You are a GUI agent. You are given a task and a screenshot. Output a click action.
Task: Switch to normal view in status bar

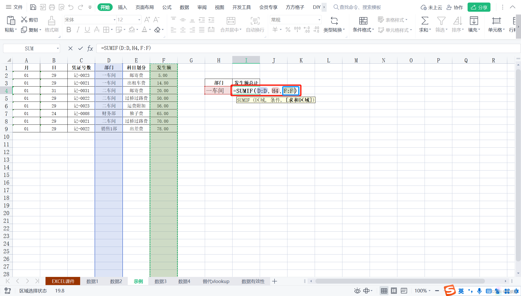coord(384,291)
